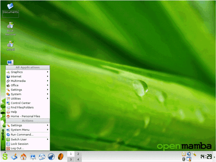Open the globe with gear browser icon
The image size is (216, 162).
coord(33,157)
